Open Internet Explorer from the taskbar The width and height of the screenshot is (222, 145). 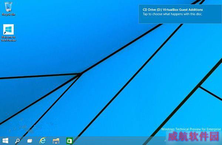[43, 141]
